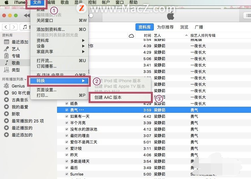Choose 关闭窗口 in the File menu

tap(59, 20)
